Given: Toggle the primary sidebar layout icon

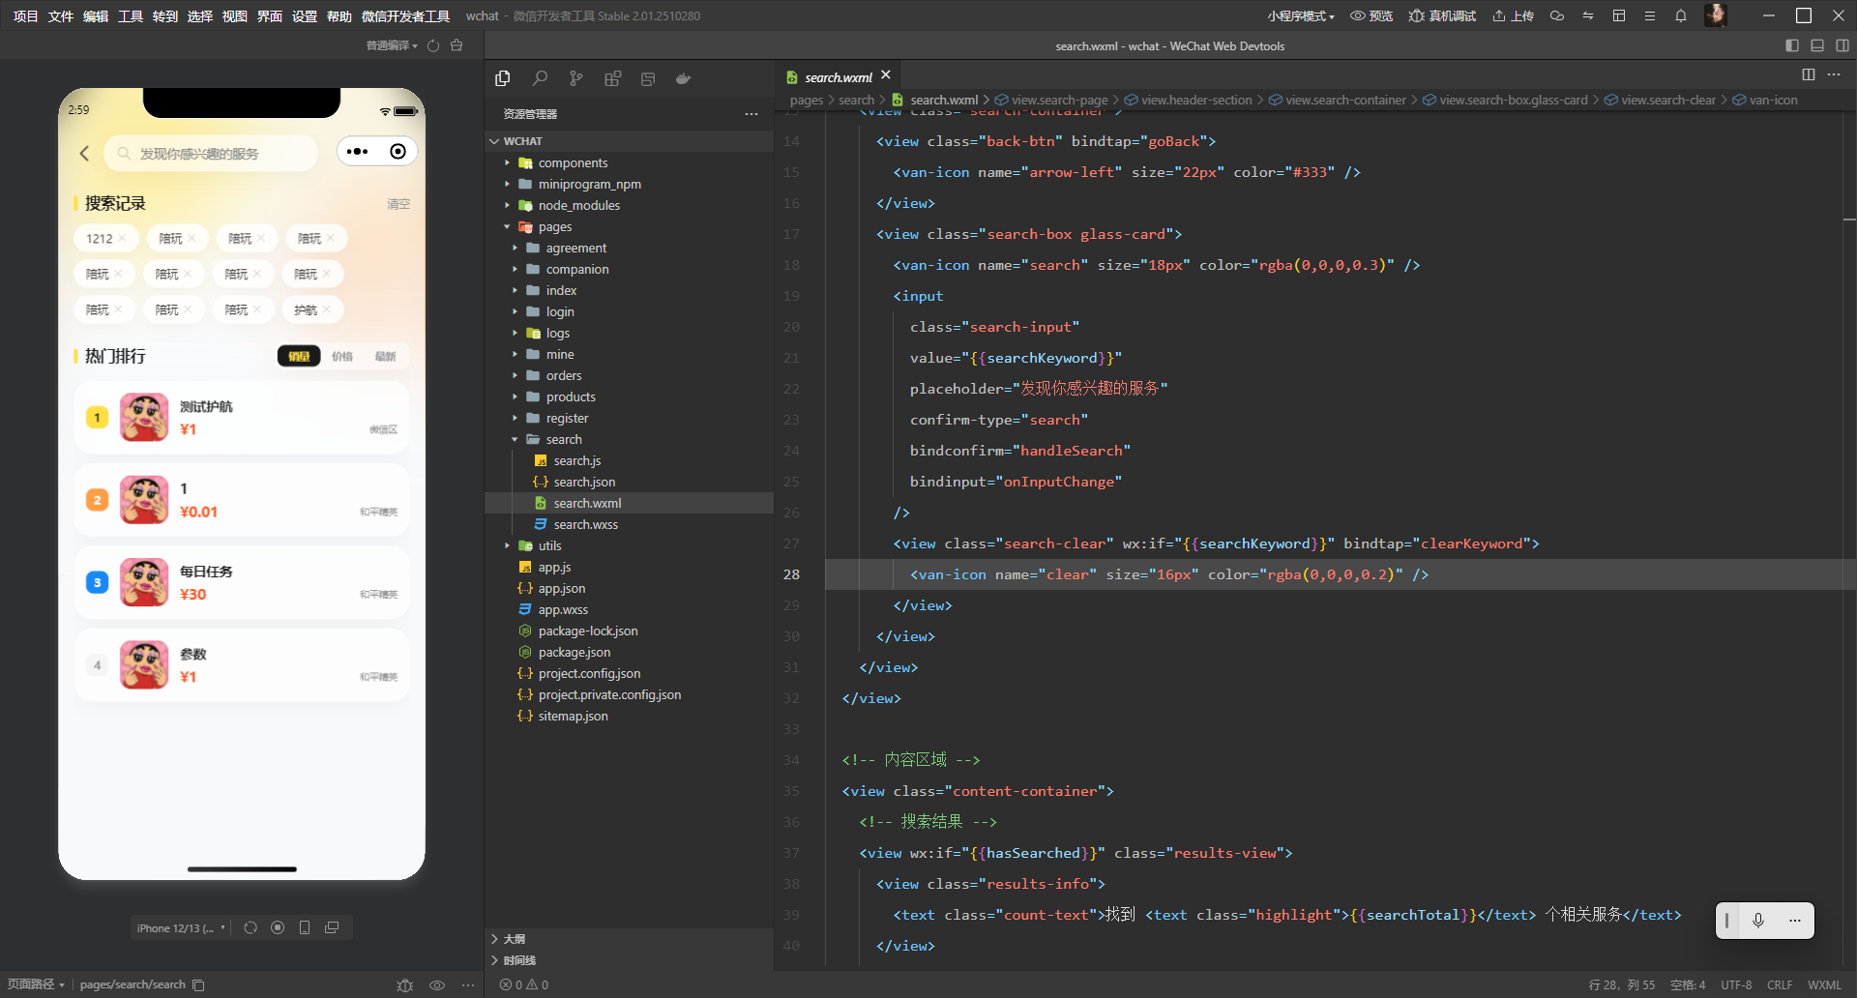Looking at the screenshot, I should (x=1792, y=45).
